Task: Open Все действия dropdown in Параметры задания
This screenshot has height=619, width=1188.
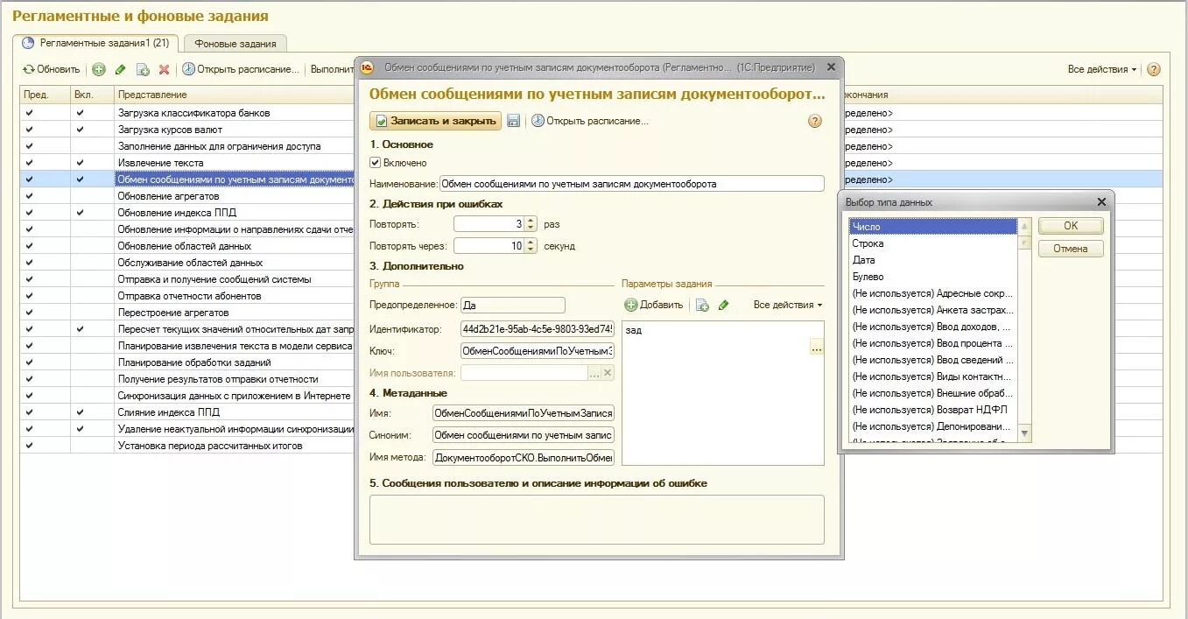Action: coord(788,305)
